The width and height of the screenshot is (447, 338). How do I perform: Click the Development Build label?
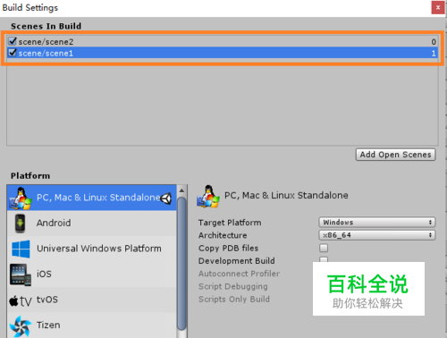point(237,261)
